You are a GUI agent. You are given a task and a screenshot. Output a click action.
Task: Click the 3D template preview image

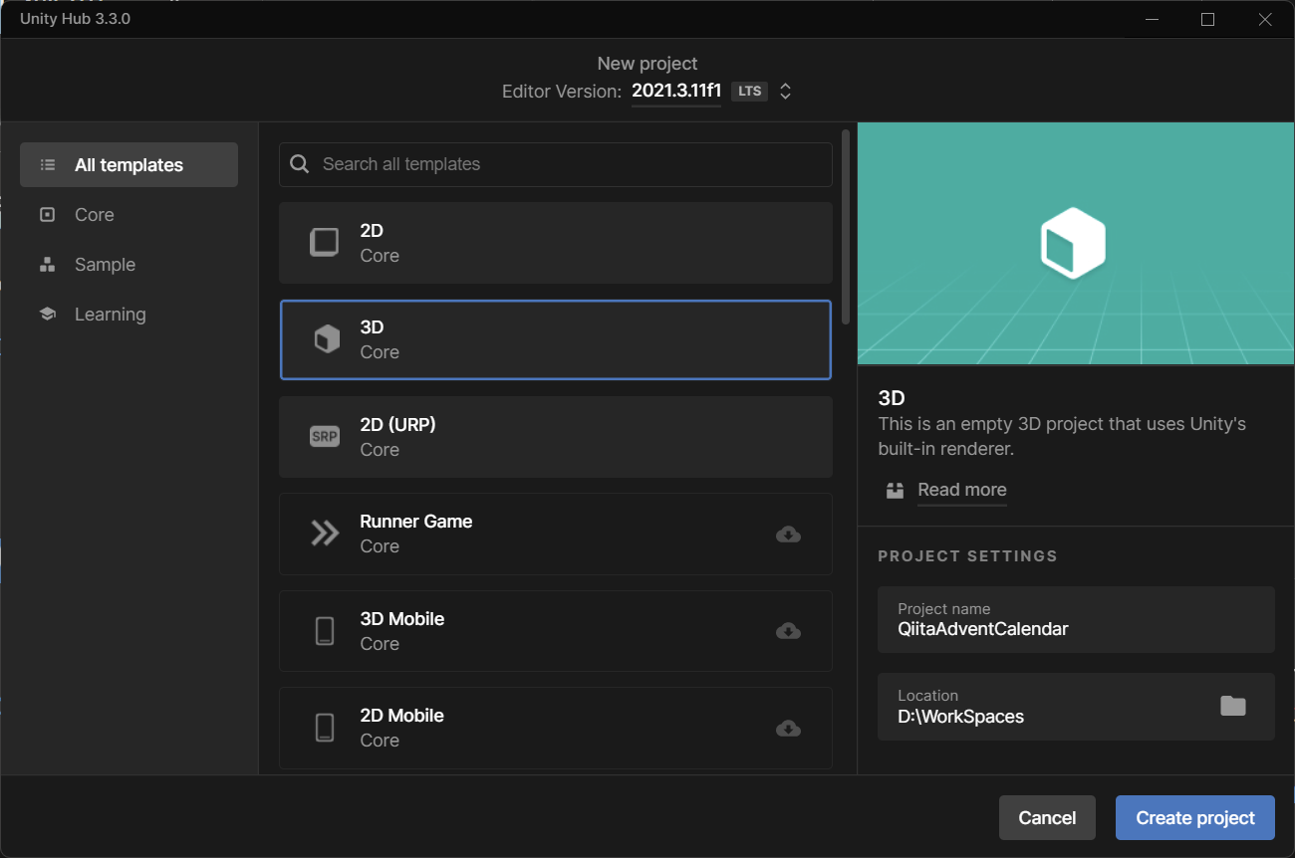click(x=1076, y=244)
